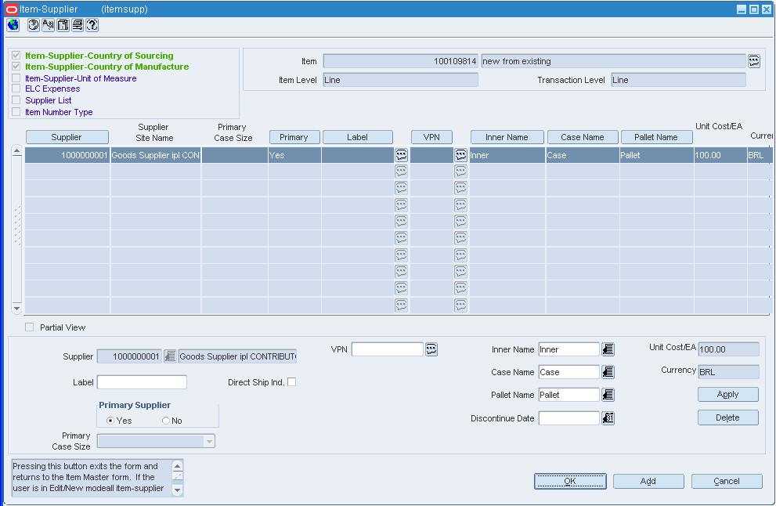
Task: Click table scrollbar up arrow
Action: click(16, 150)
